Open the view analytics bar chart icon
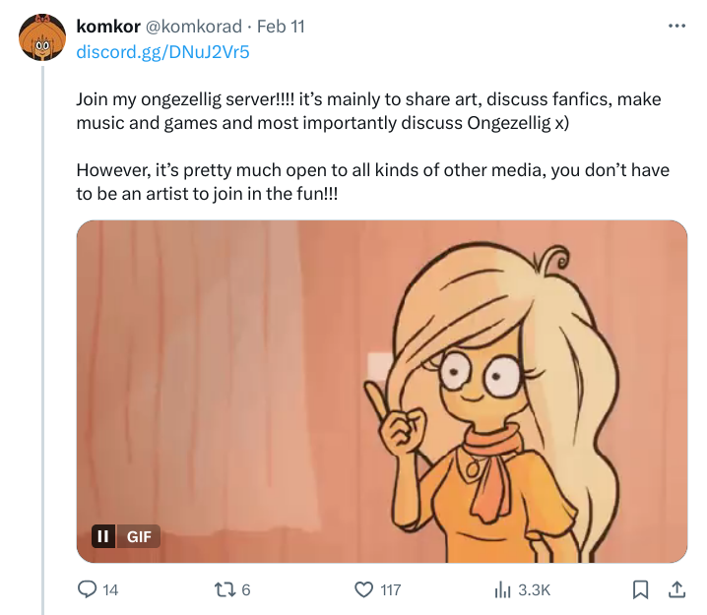Image resolution: width=707 pixels, height=615 pixels. tap(500, 589)
